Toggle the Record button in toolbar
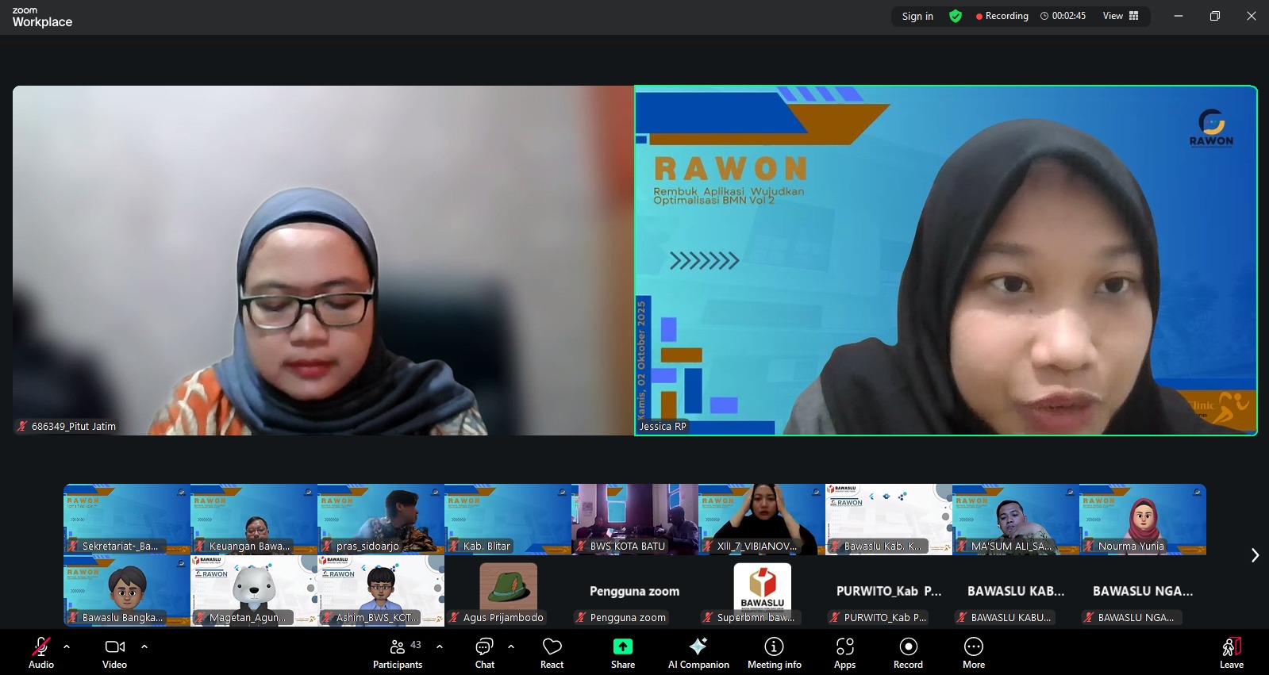Viewport: 1269px width, 675px height. click(908, 653)
